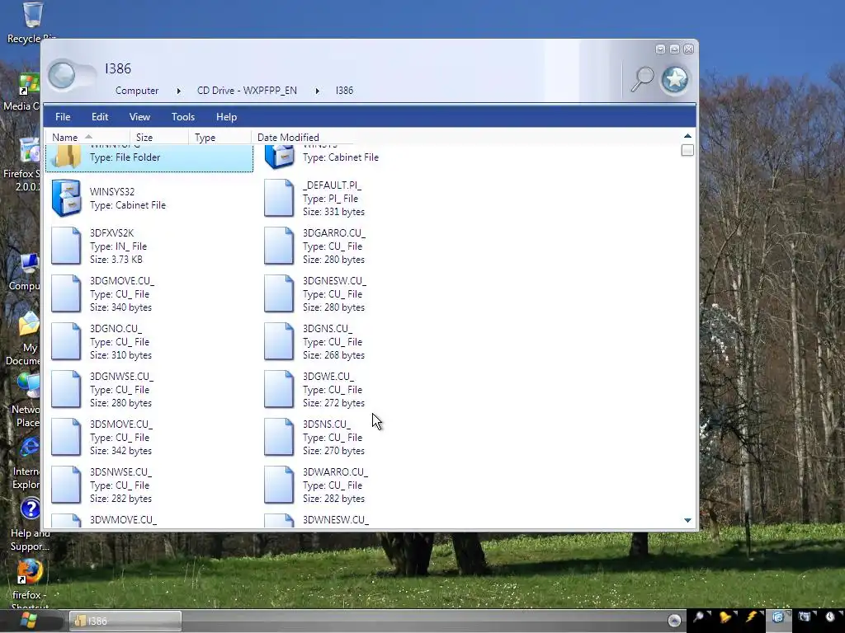This screenshot has width=845, height=633.
Task: Click the I386 breadcrumb segment
Action: click(344, 91)
